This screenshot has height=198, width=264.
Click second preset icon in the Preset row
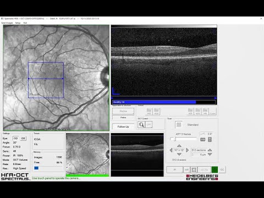point(156,111)
